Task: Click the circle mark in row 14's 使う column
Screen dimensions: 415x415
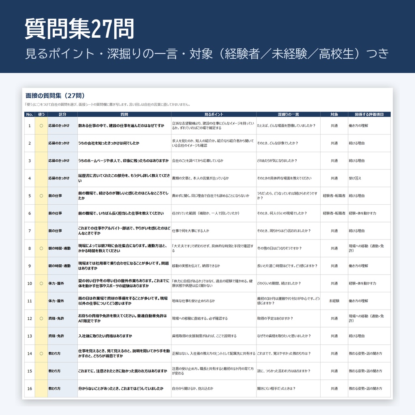Action: (41, 353)
